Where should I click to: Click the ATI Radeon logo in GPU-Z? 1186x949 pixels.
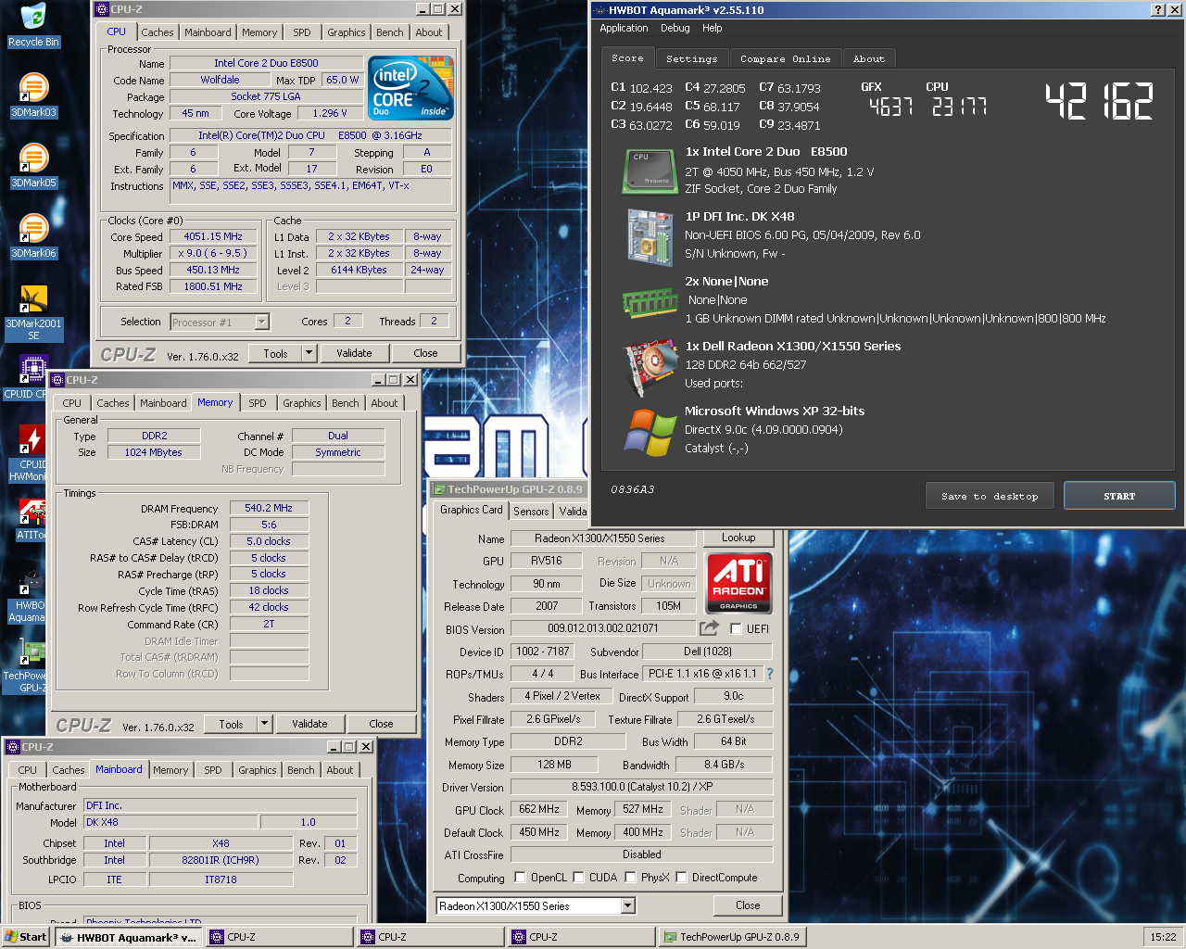(738, 583)
